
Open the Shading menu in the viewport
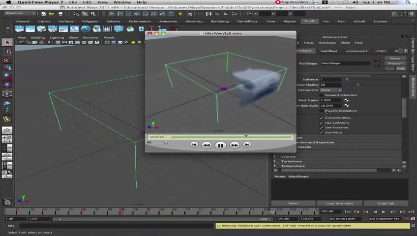click(37, 37)
